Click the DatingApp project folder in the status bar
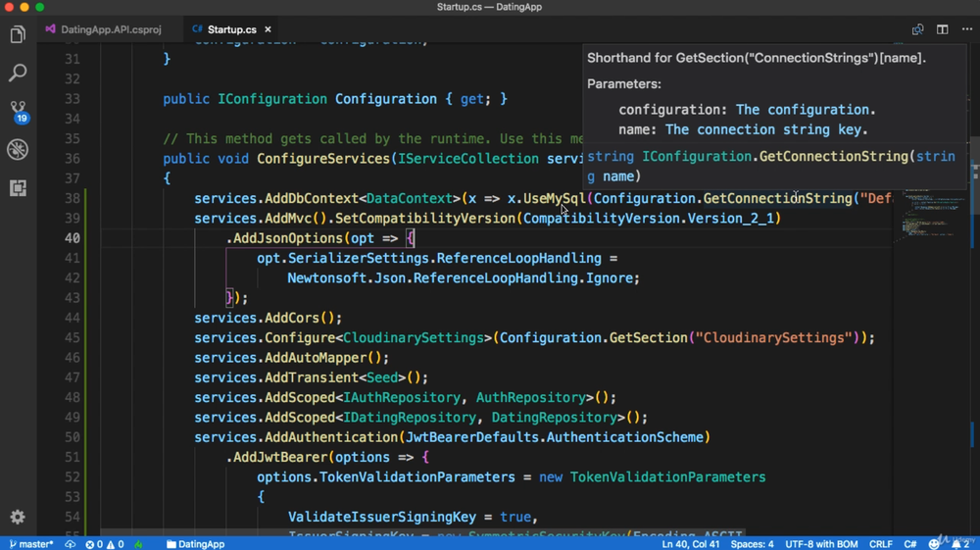 pos(195,544)
